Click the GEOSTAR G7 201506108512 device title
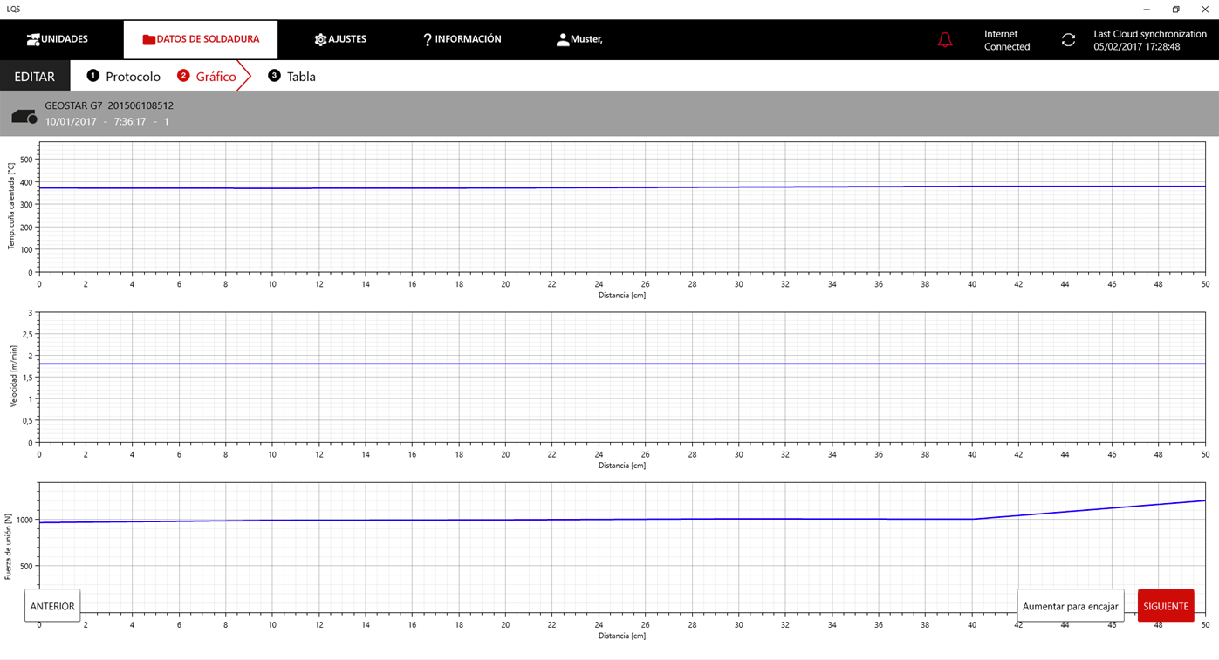 [109, 105]
